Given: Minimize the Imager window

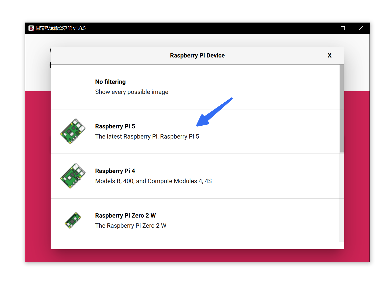Looking at the screenshot, I should click(325, 28).
